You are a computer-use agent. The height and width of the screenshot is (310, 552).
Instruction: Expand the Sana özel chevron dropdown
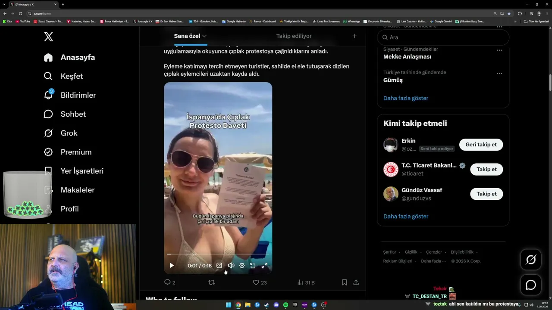click(x=204, y=36)
